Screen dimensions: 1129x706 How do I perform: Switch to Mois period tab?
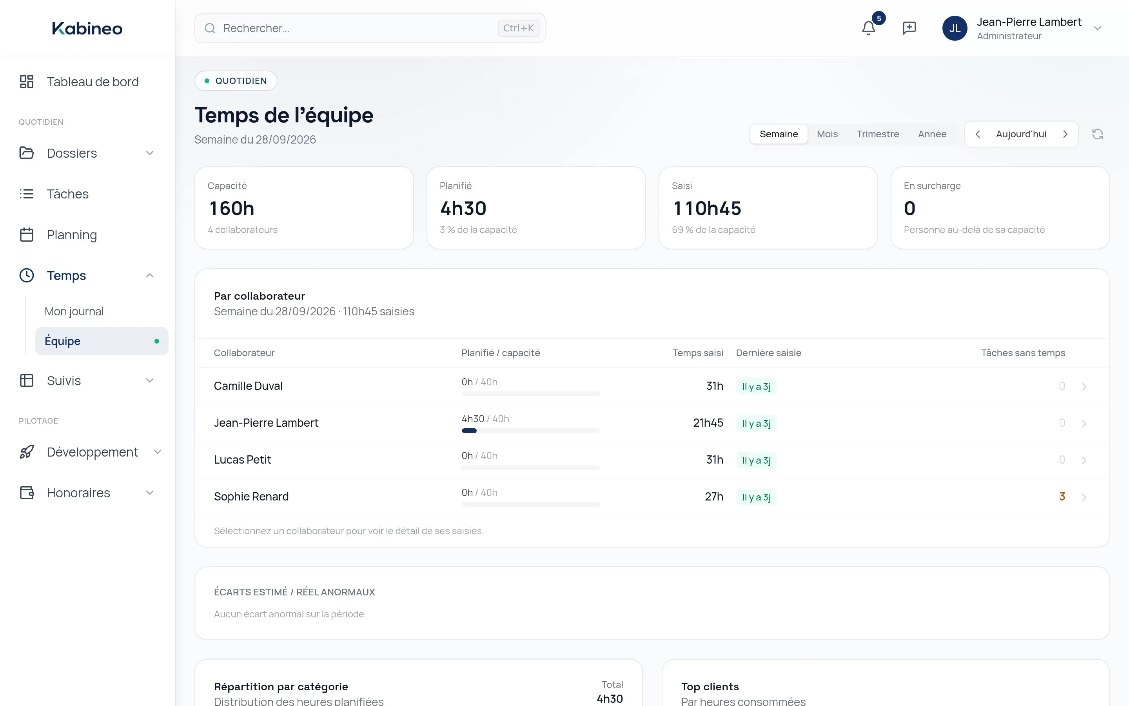(x=827, y=134)
